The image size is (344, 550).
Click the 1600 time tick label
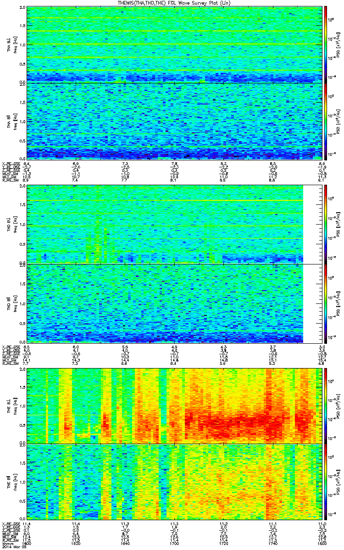[27, 544]
